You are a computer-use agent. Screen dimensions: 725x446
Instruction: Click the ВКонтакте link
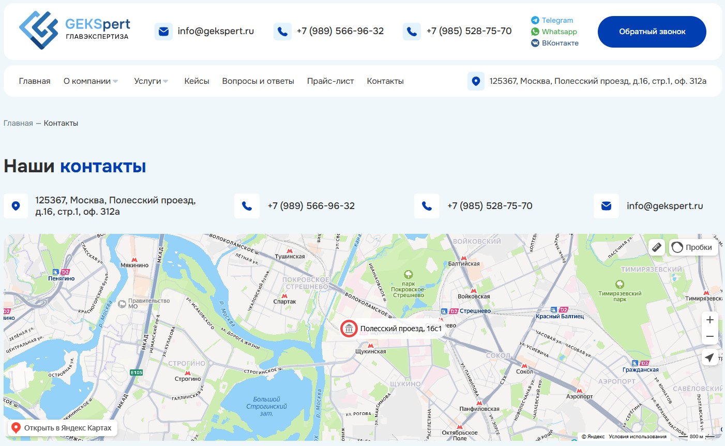click(560, 43)
